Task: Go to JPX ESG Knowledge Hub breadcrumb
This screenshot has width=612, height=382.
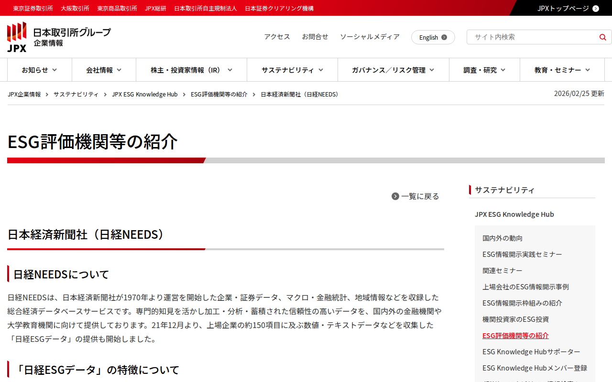Action: pos(145,95)
